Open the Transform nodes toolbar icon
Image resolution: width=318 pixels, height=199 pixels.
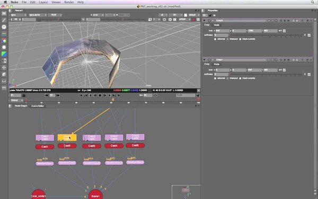[4, 67]
